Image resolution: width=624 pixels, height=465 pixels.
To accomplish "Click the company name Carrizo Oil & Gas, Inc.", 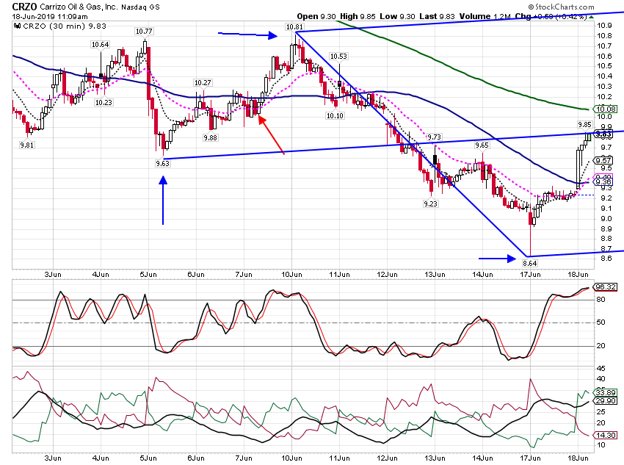I will click(x=79, y=7).
